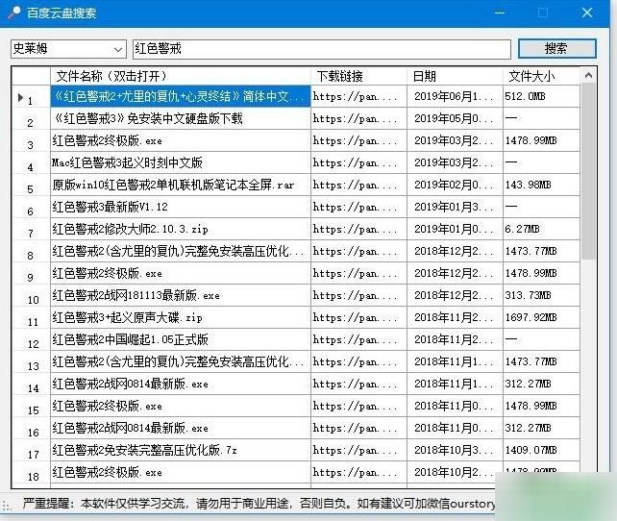The height and width of the screenshot is (521, 617).
Task: Select 原版win10红色警戒2单机联机版笔记本全屏.rar entry
Action: click(x=181, y=185)
